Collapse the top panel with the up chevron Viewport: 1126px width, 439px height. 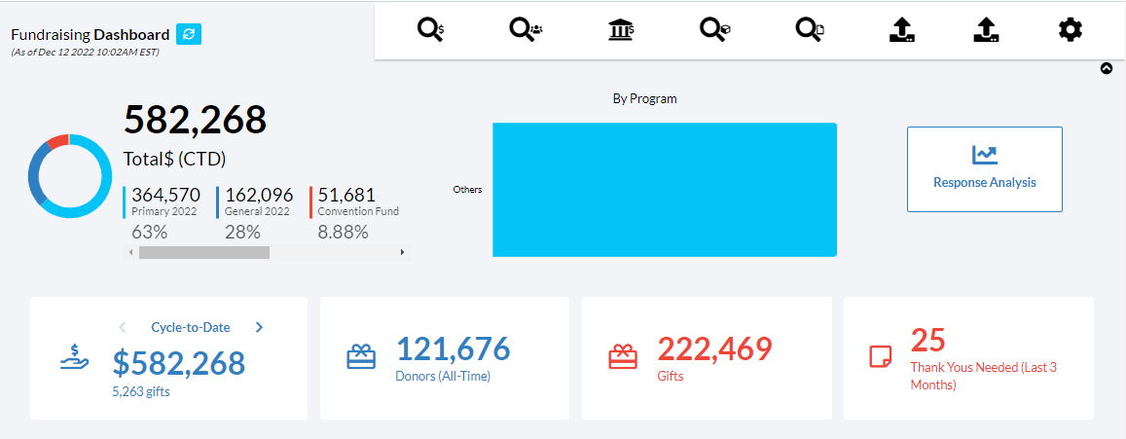coord(1106,69)
